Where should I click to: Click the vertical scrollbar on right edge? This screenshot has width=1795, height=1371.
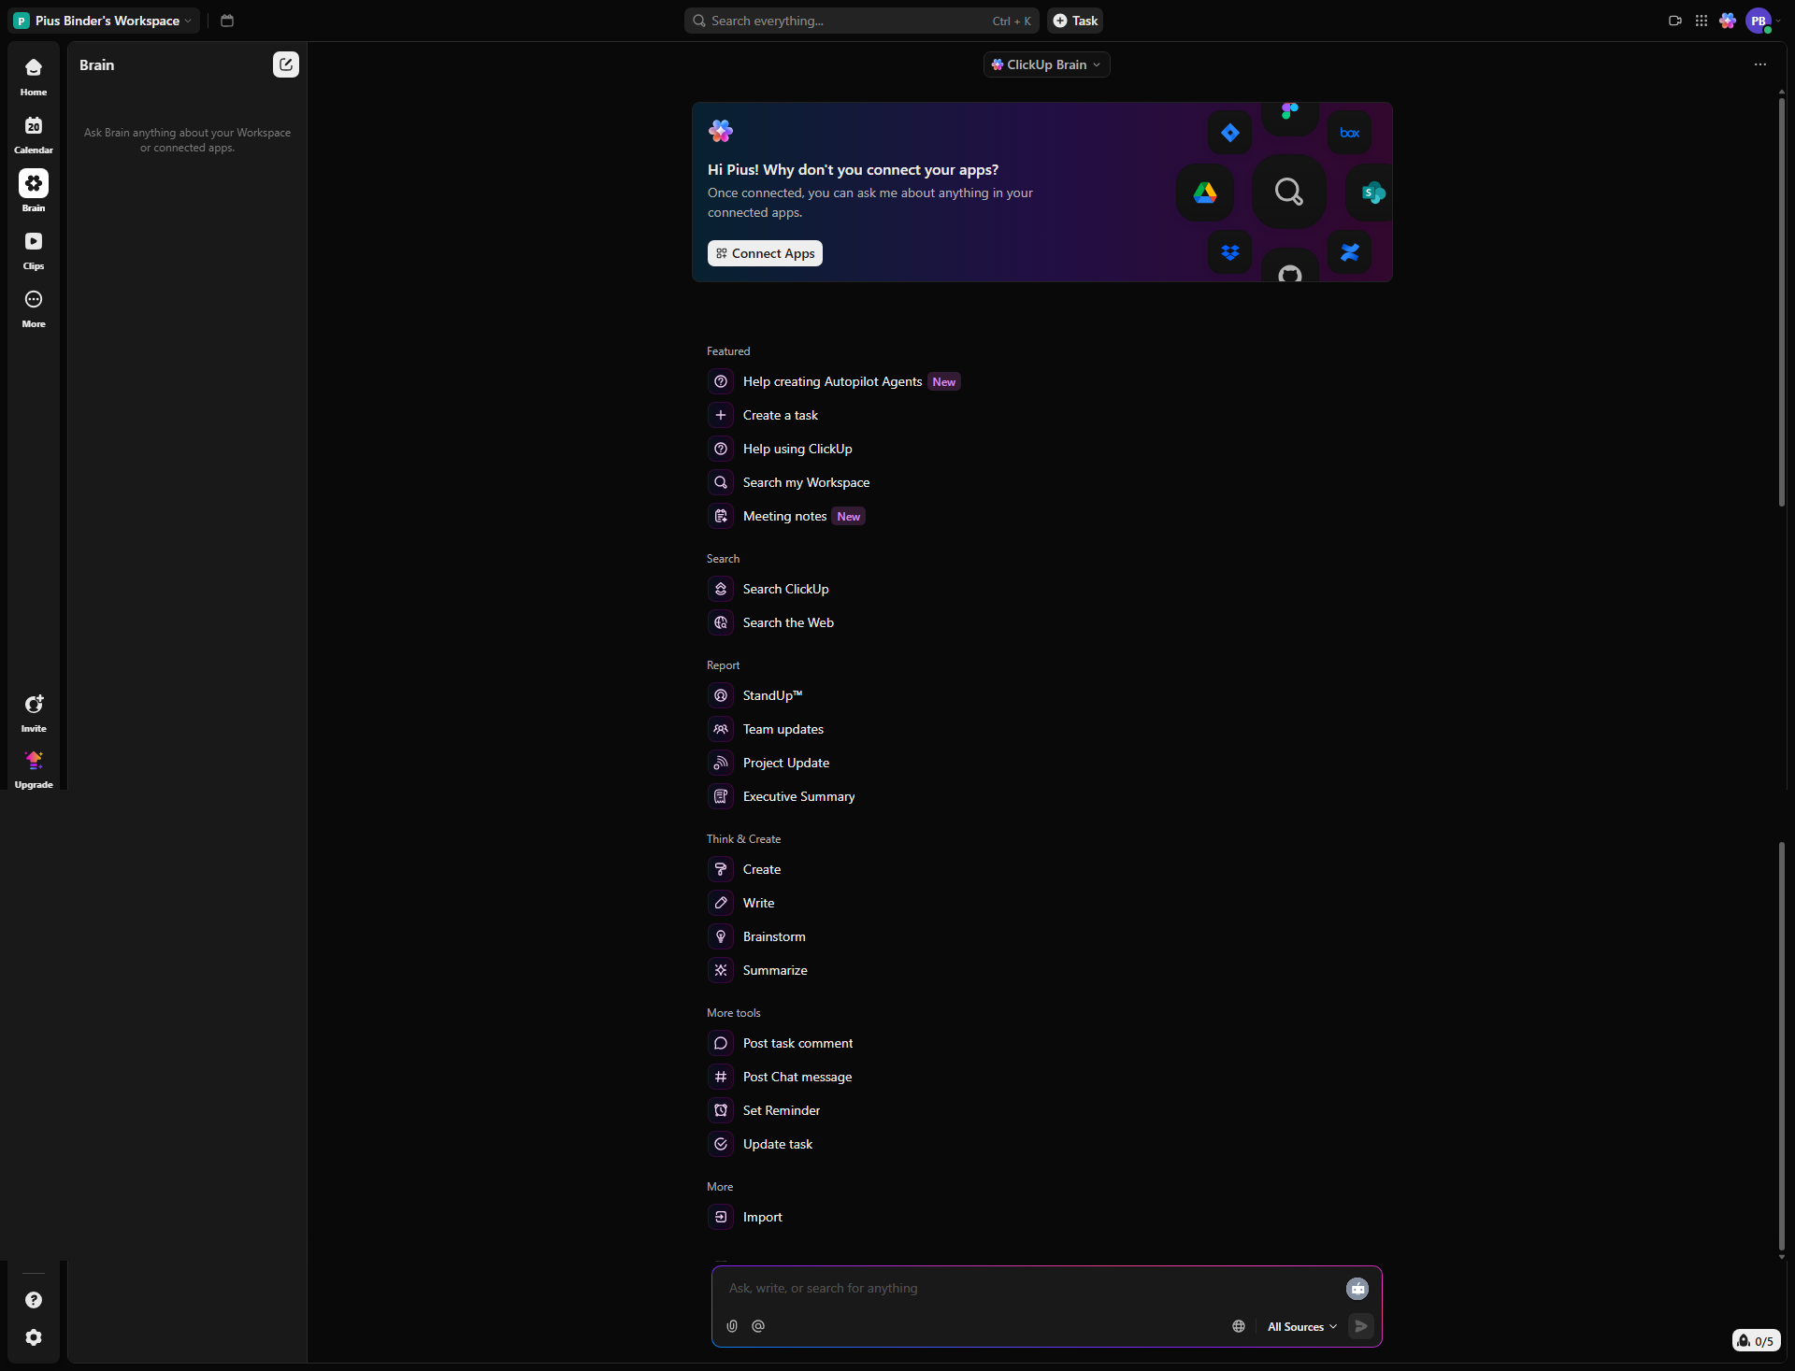1782,302
